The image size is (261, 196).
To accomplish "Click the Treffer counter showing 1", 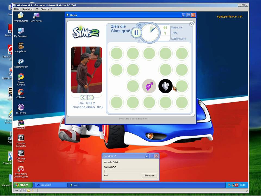I will [165, 33].
